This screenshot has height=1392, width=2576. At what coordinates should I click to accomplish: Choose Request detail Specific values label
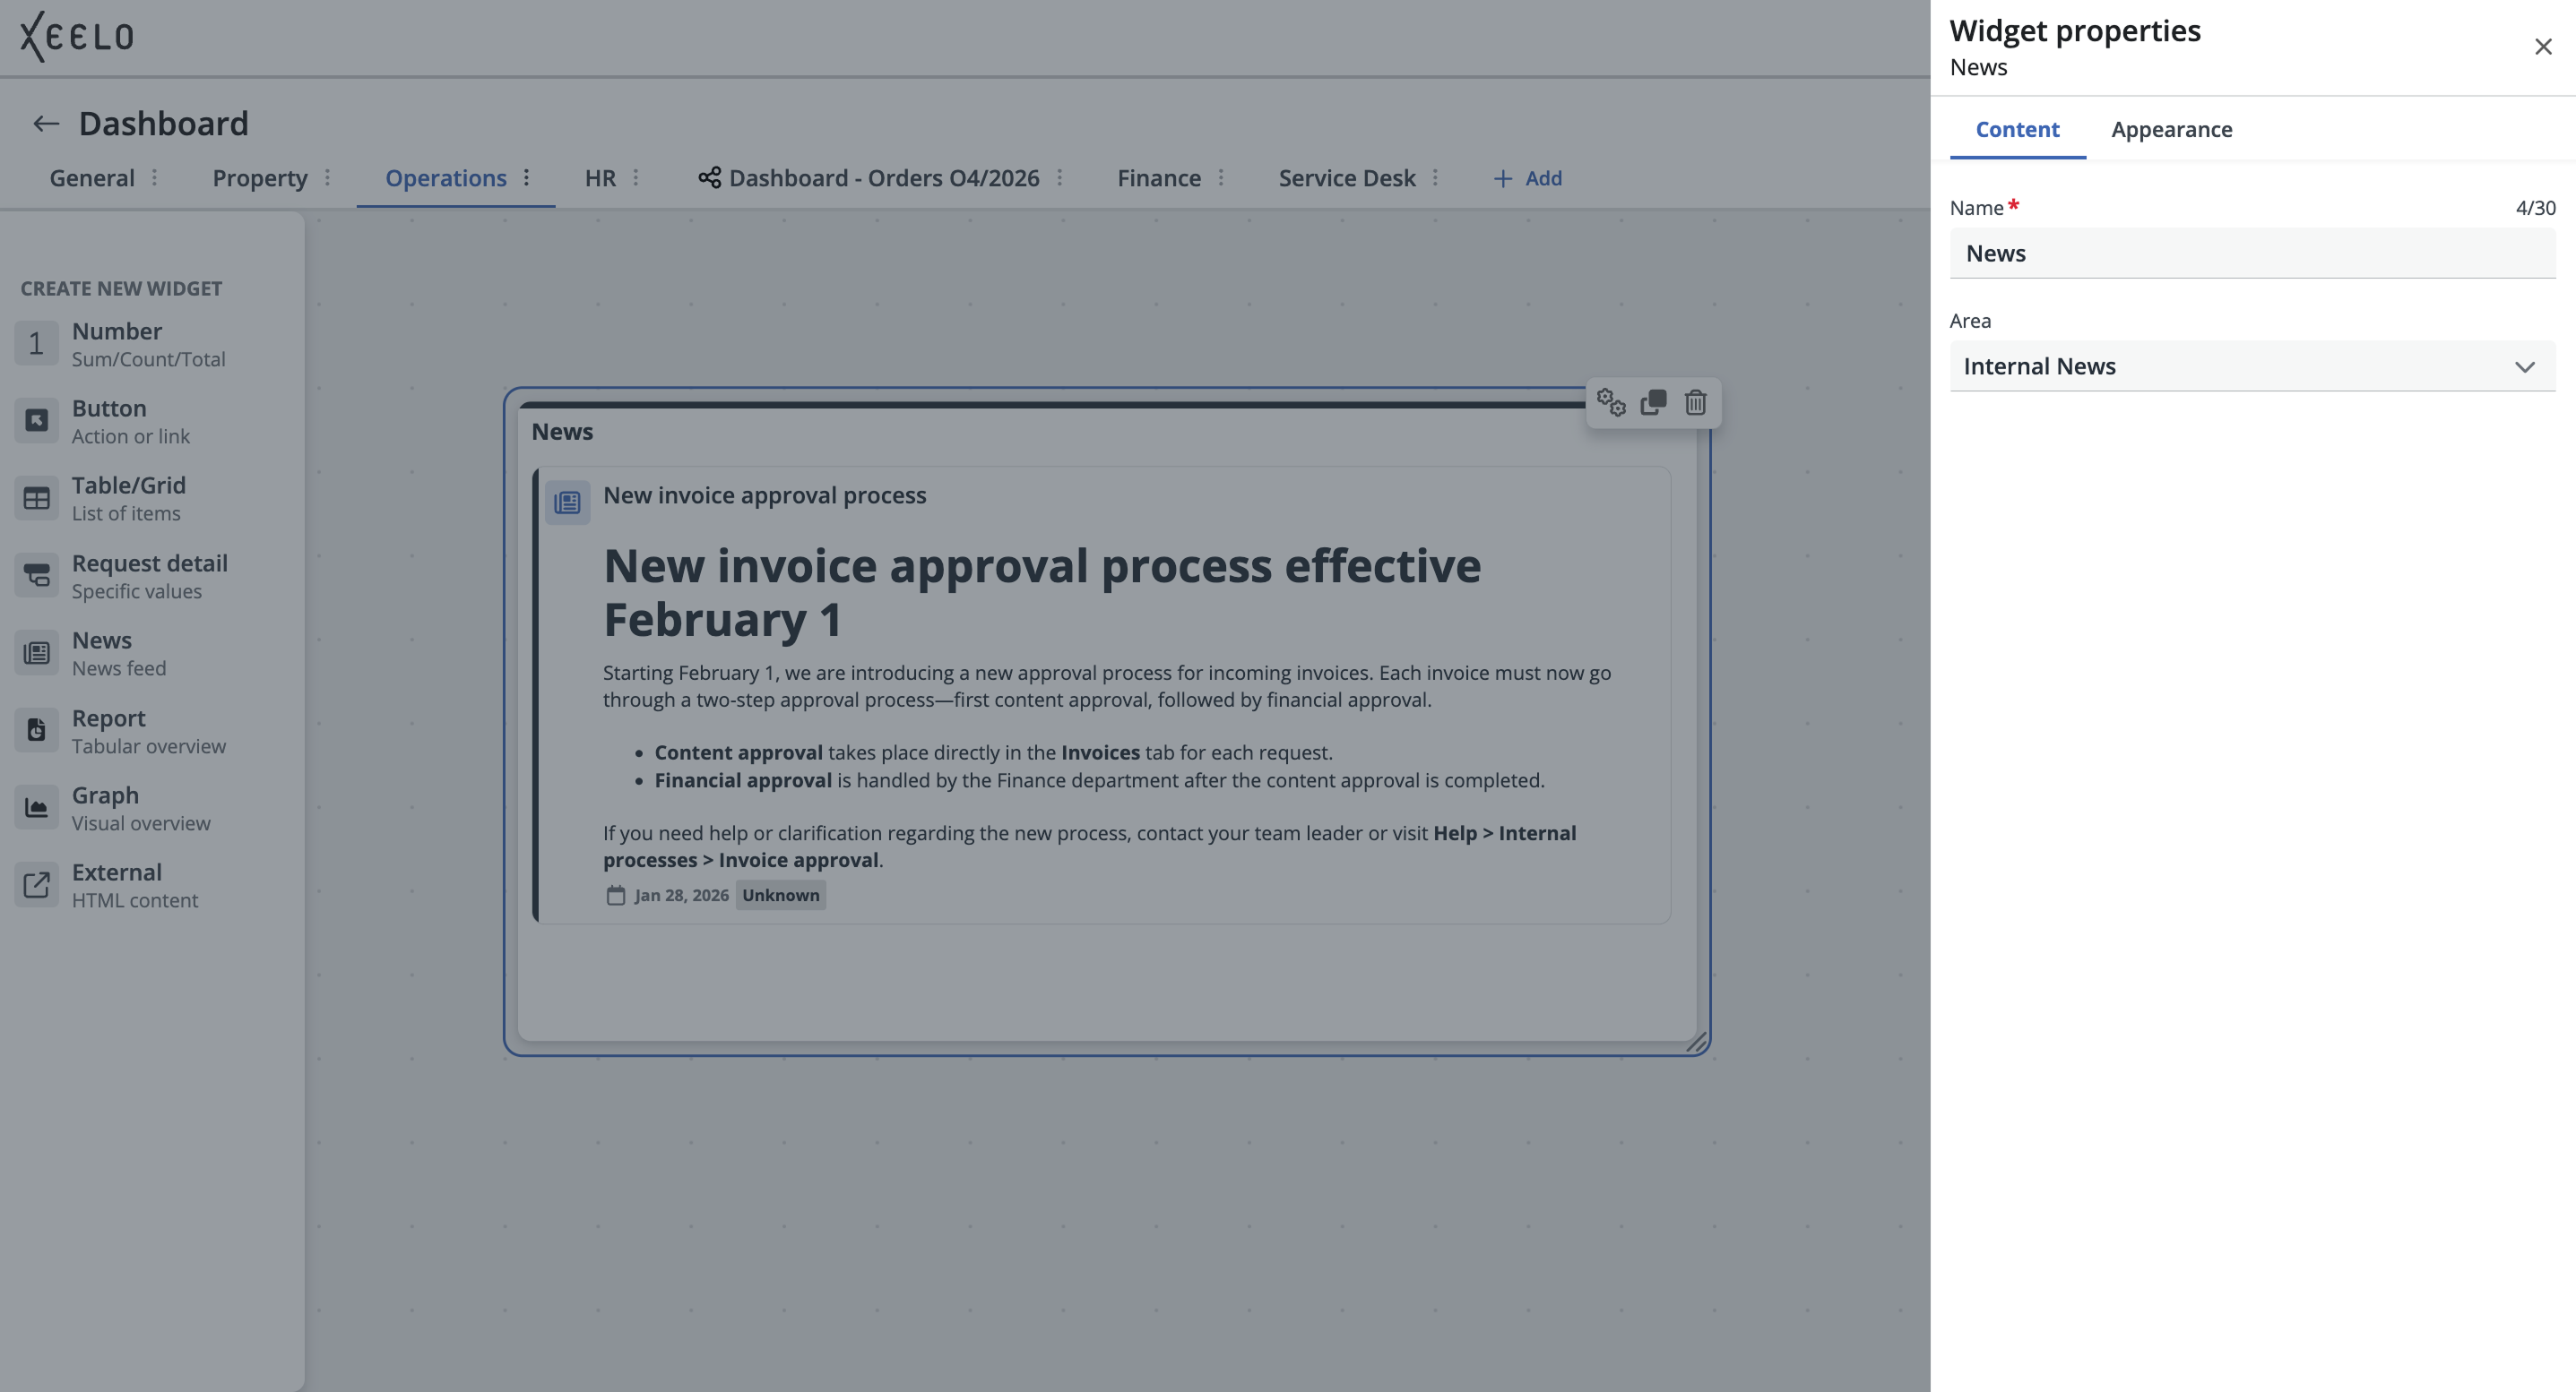pos(149,576)
